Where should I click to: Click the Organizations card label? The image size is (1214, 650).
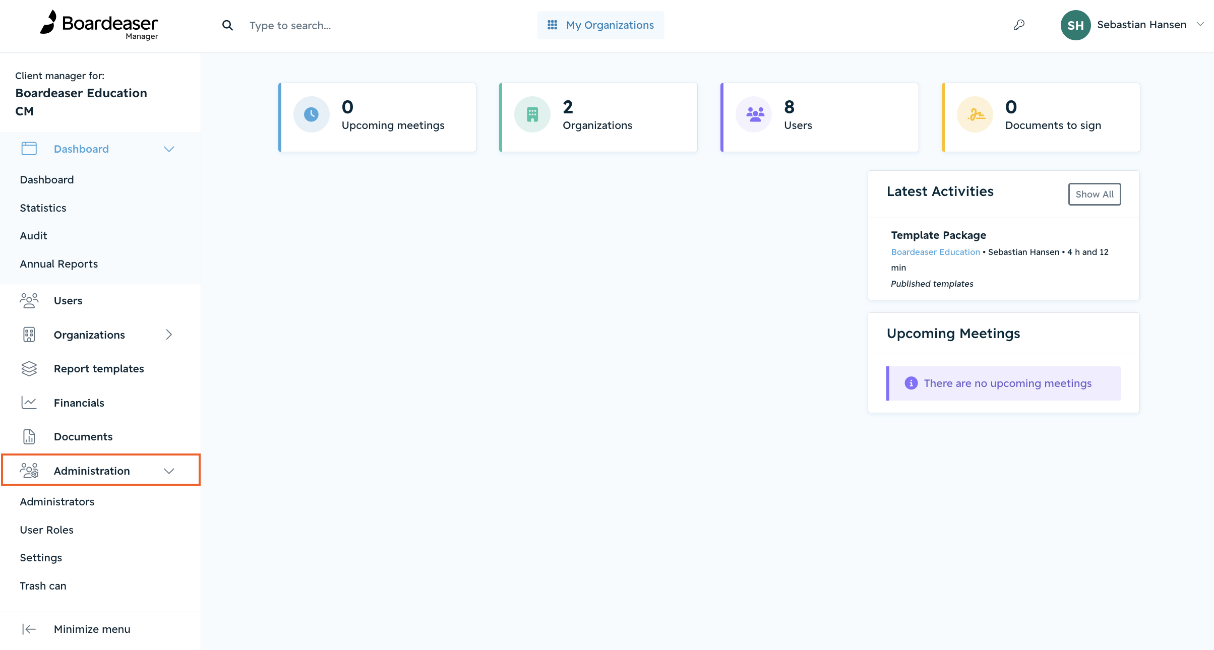[597, 125]
